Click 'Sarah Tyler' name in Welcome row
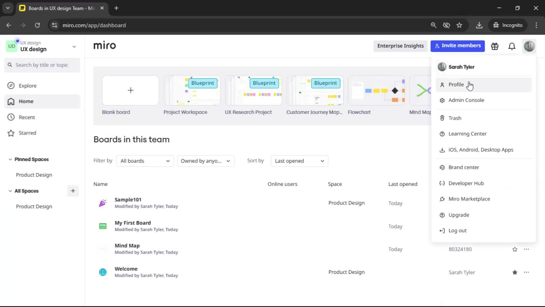The image size is (545, 307). click(x=462, y=273)
